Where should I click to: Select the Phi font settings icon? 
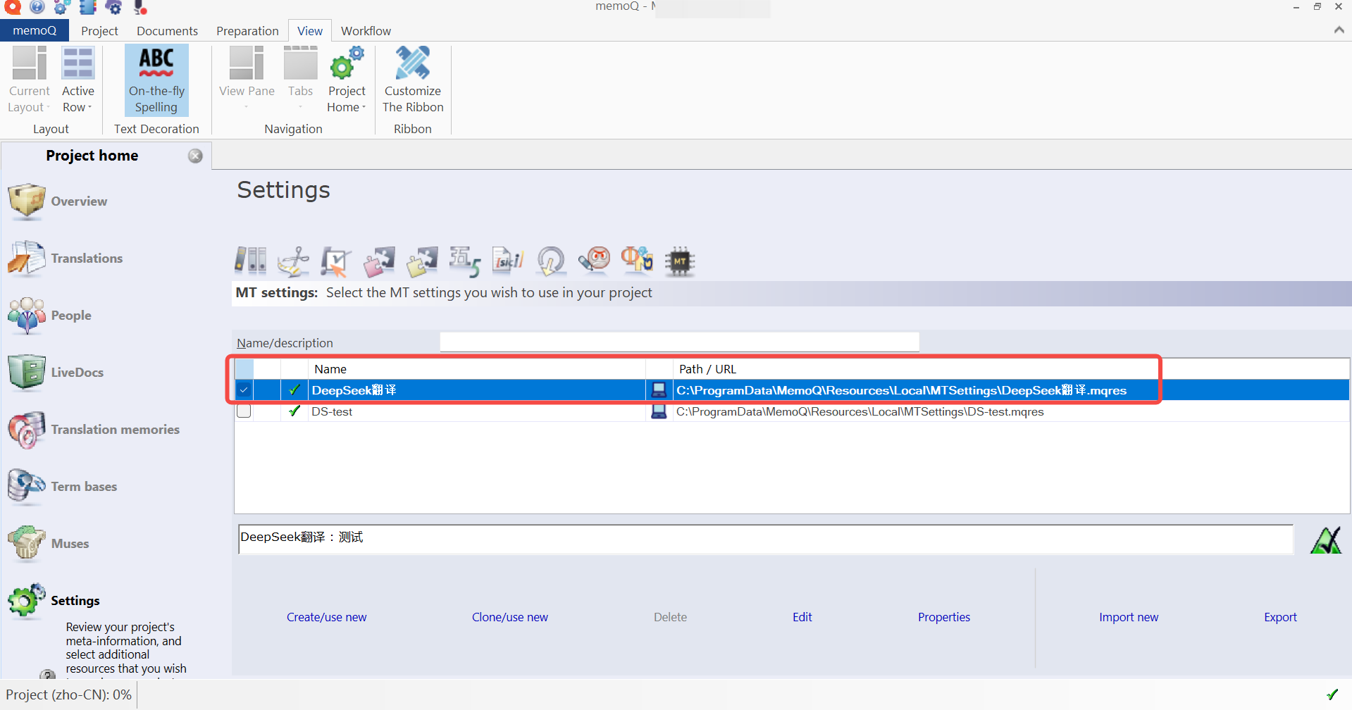637,261
